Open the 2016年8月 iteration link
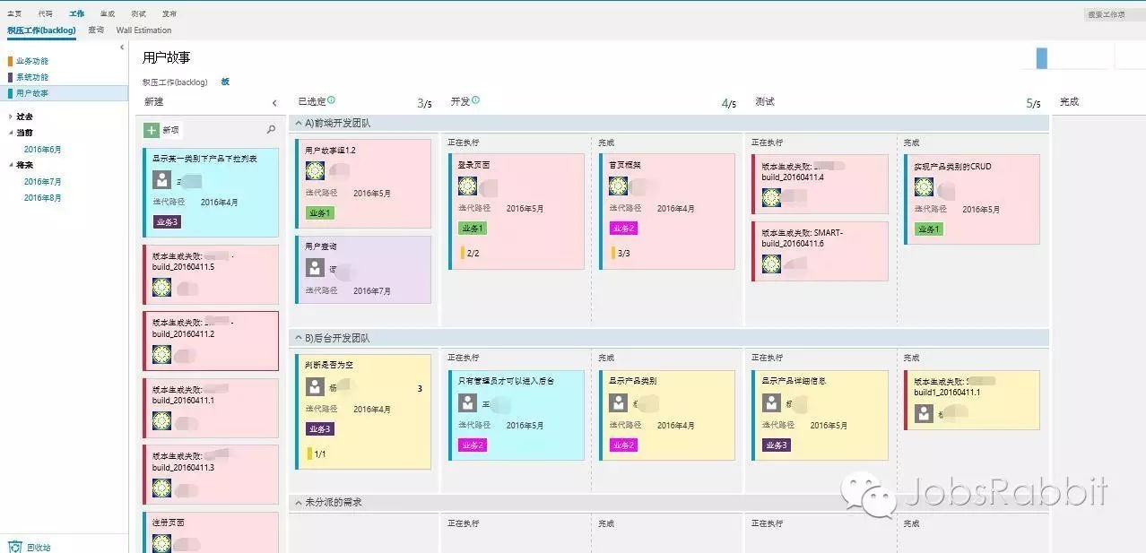 [43, 197]
